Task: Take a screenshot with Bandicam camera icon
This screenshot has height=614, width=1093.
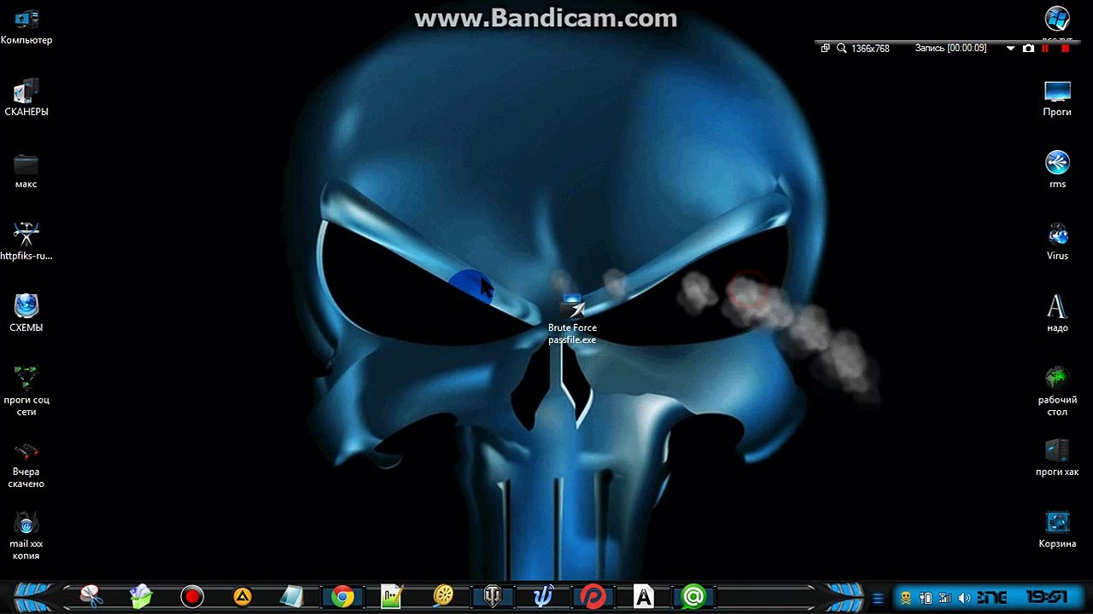Action: pos(1028,49)
